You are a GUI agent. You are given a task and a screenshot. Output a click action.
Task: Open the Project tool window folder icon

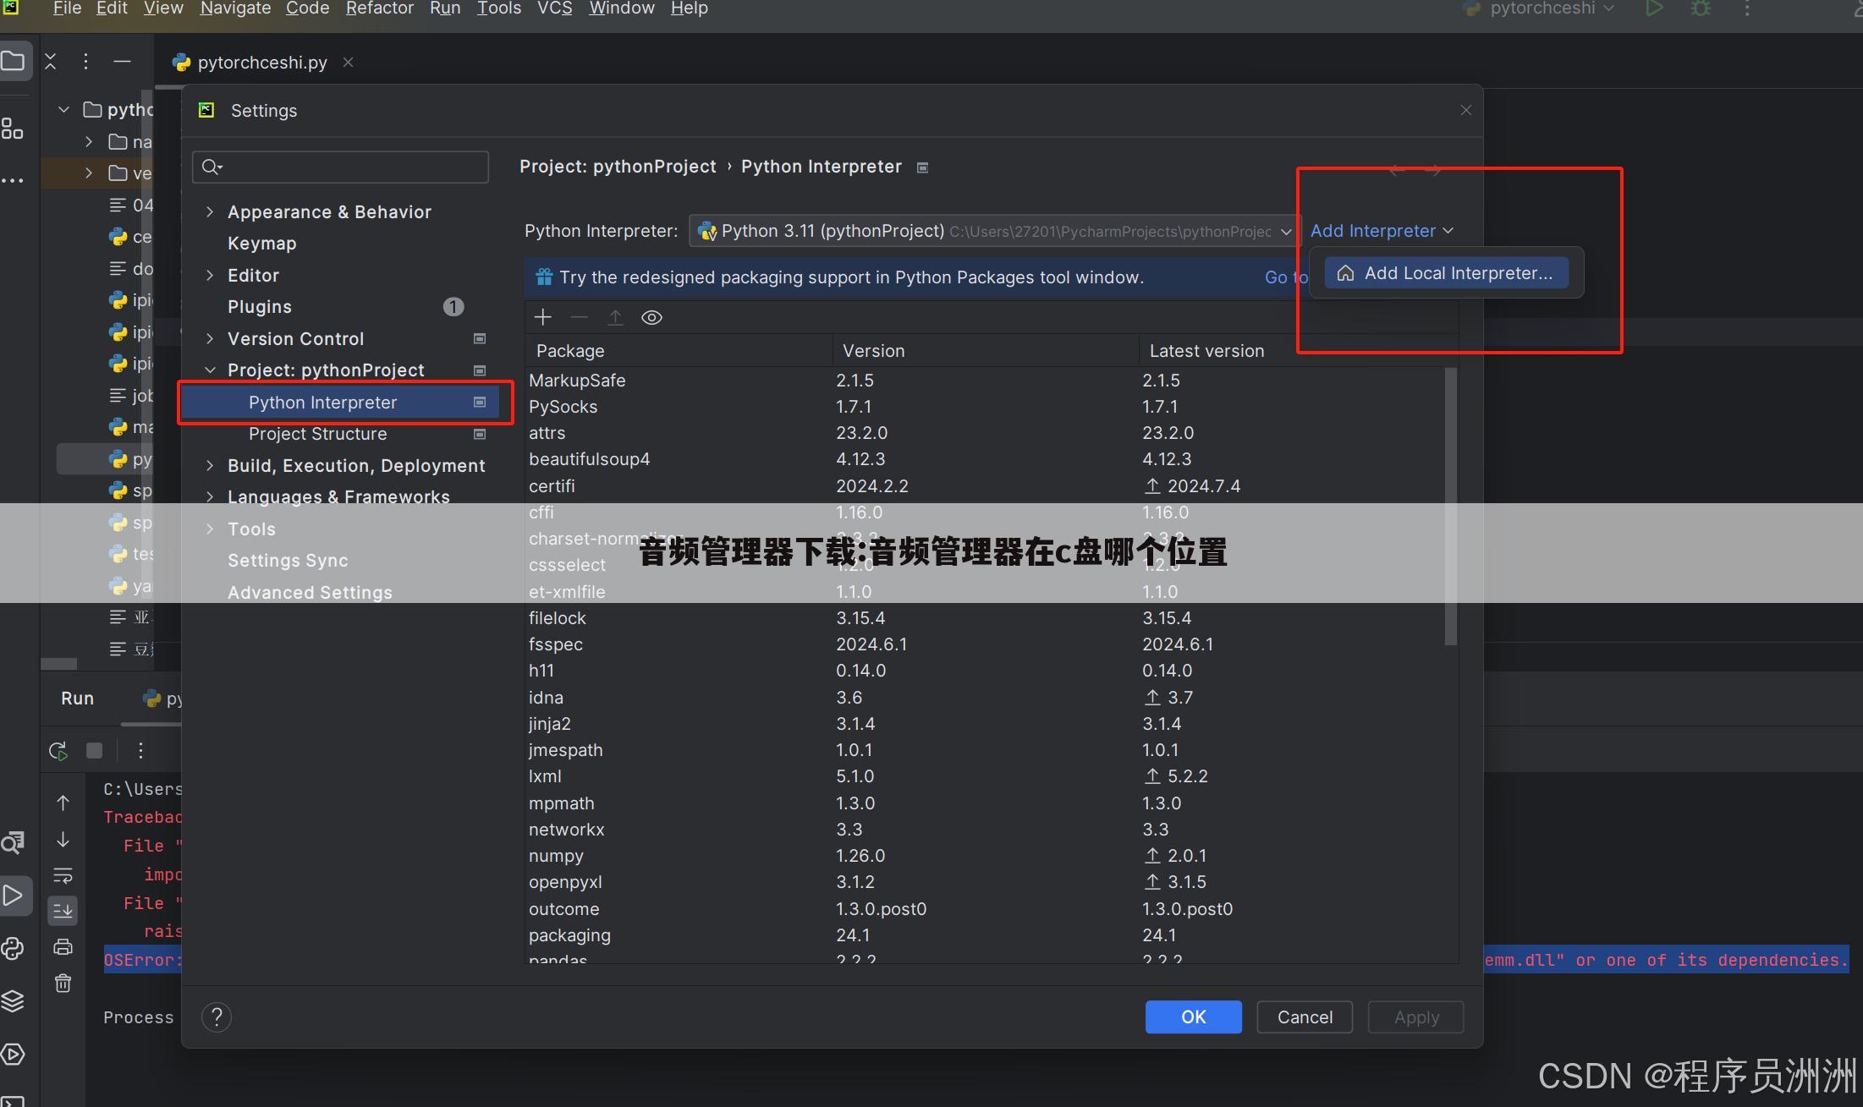(x=13, y=61)
